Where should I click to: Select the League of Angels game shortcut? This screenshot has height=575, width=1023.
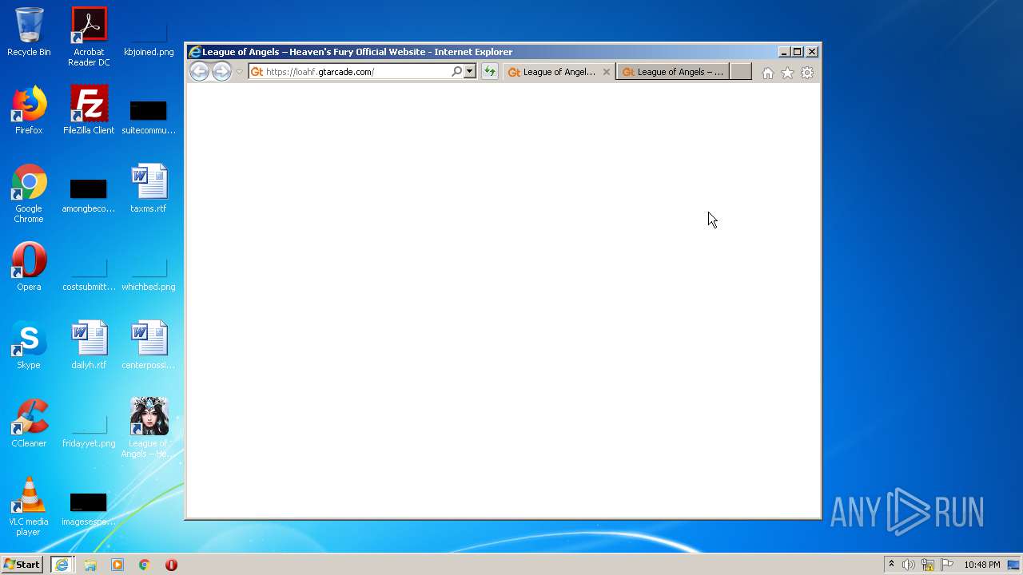point(149,428)
